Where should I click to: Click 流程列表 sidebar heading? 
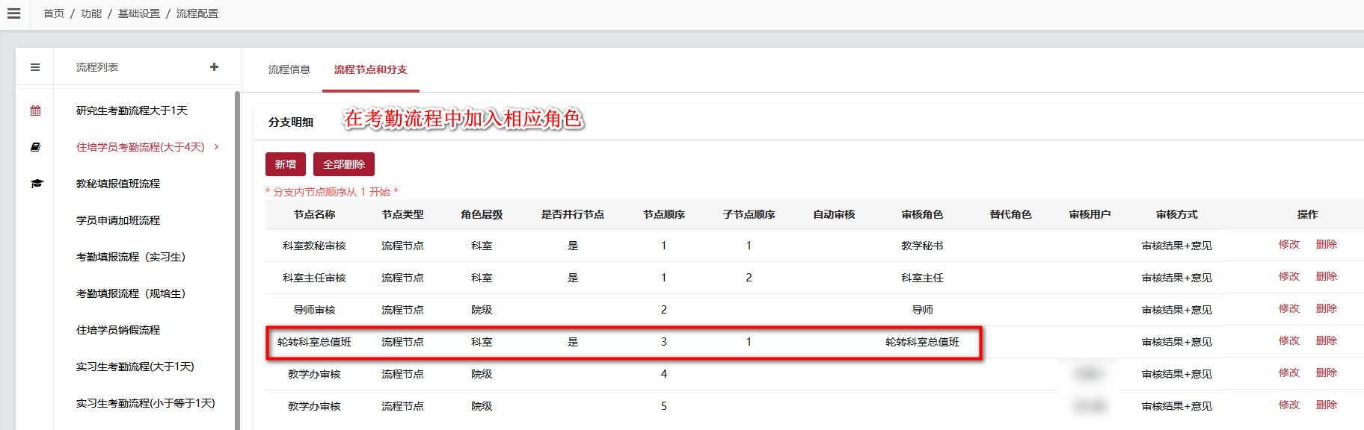(97, 67)
